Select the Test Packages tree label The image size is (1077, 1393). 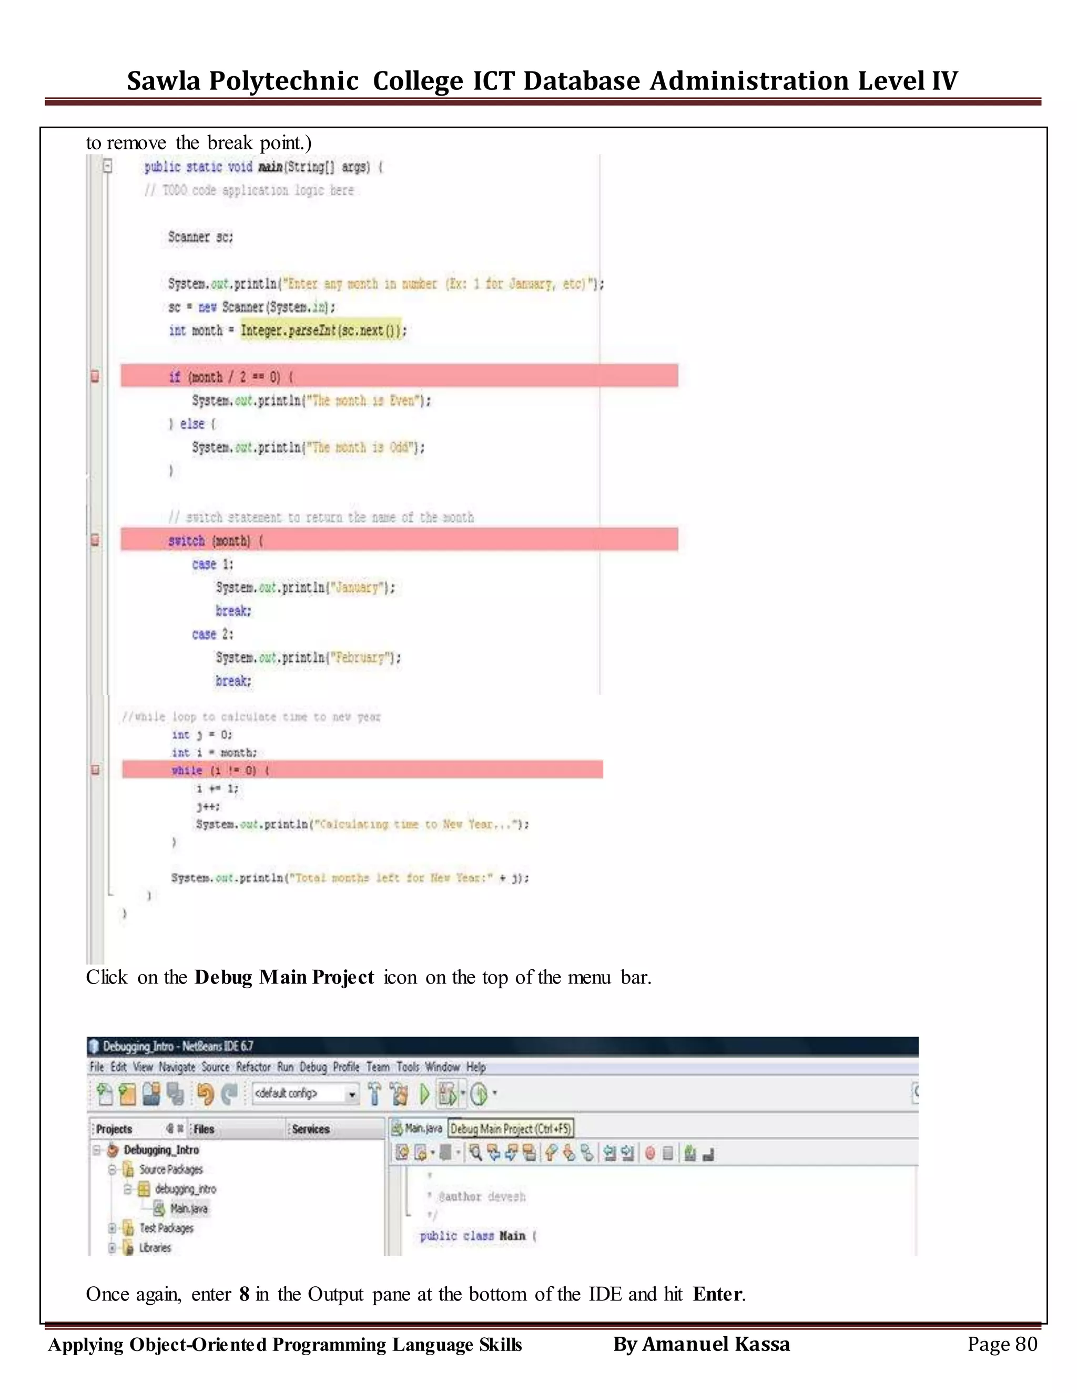tap(167, 1228)
